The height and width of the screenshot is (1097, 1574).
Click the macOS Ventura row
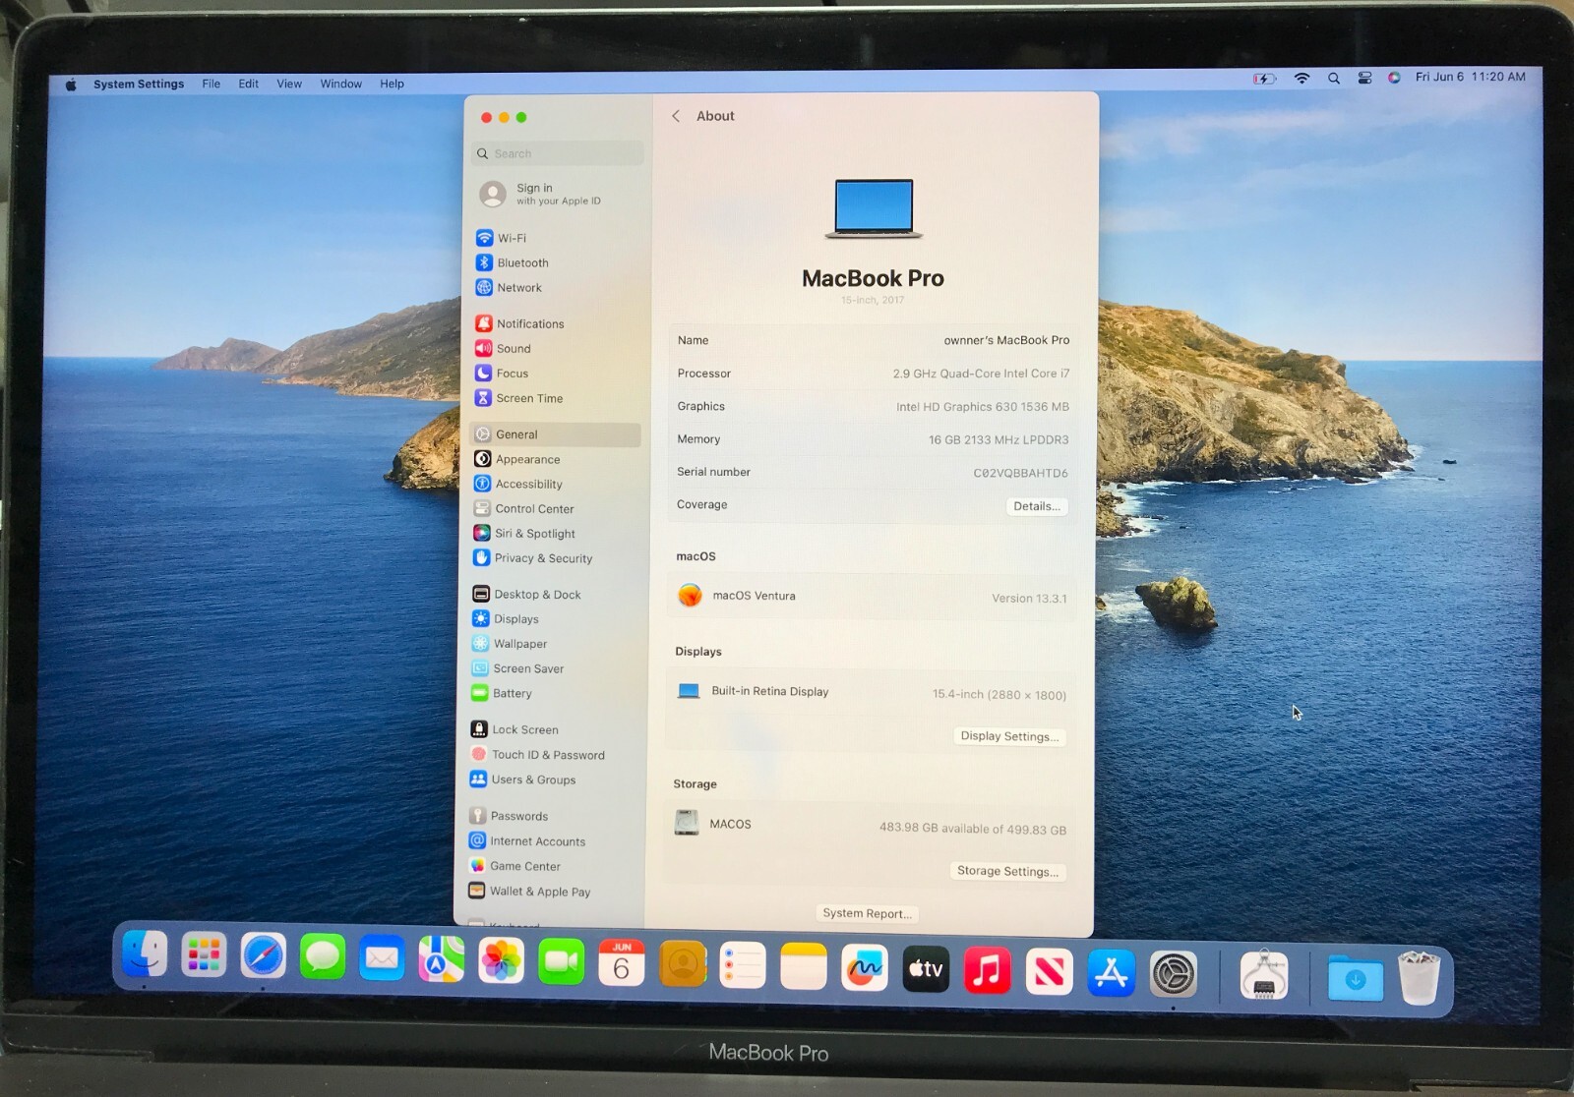[x=872, y=597]
